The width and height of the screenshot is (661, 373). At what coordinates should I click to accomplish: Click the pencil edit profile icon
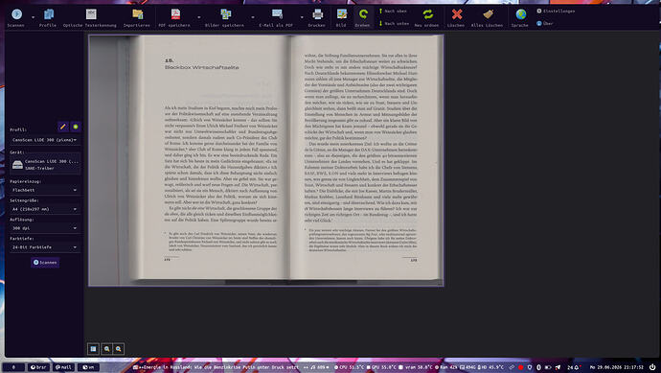[63, 127]
